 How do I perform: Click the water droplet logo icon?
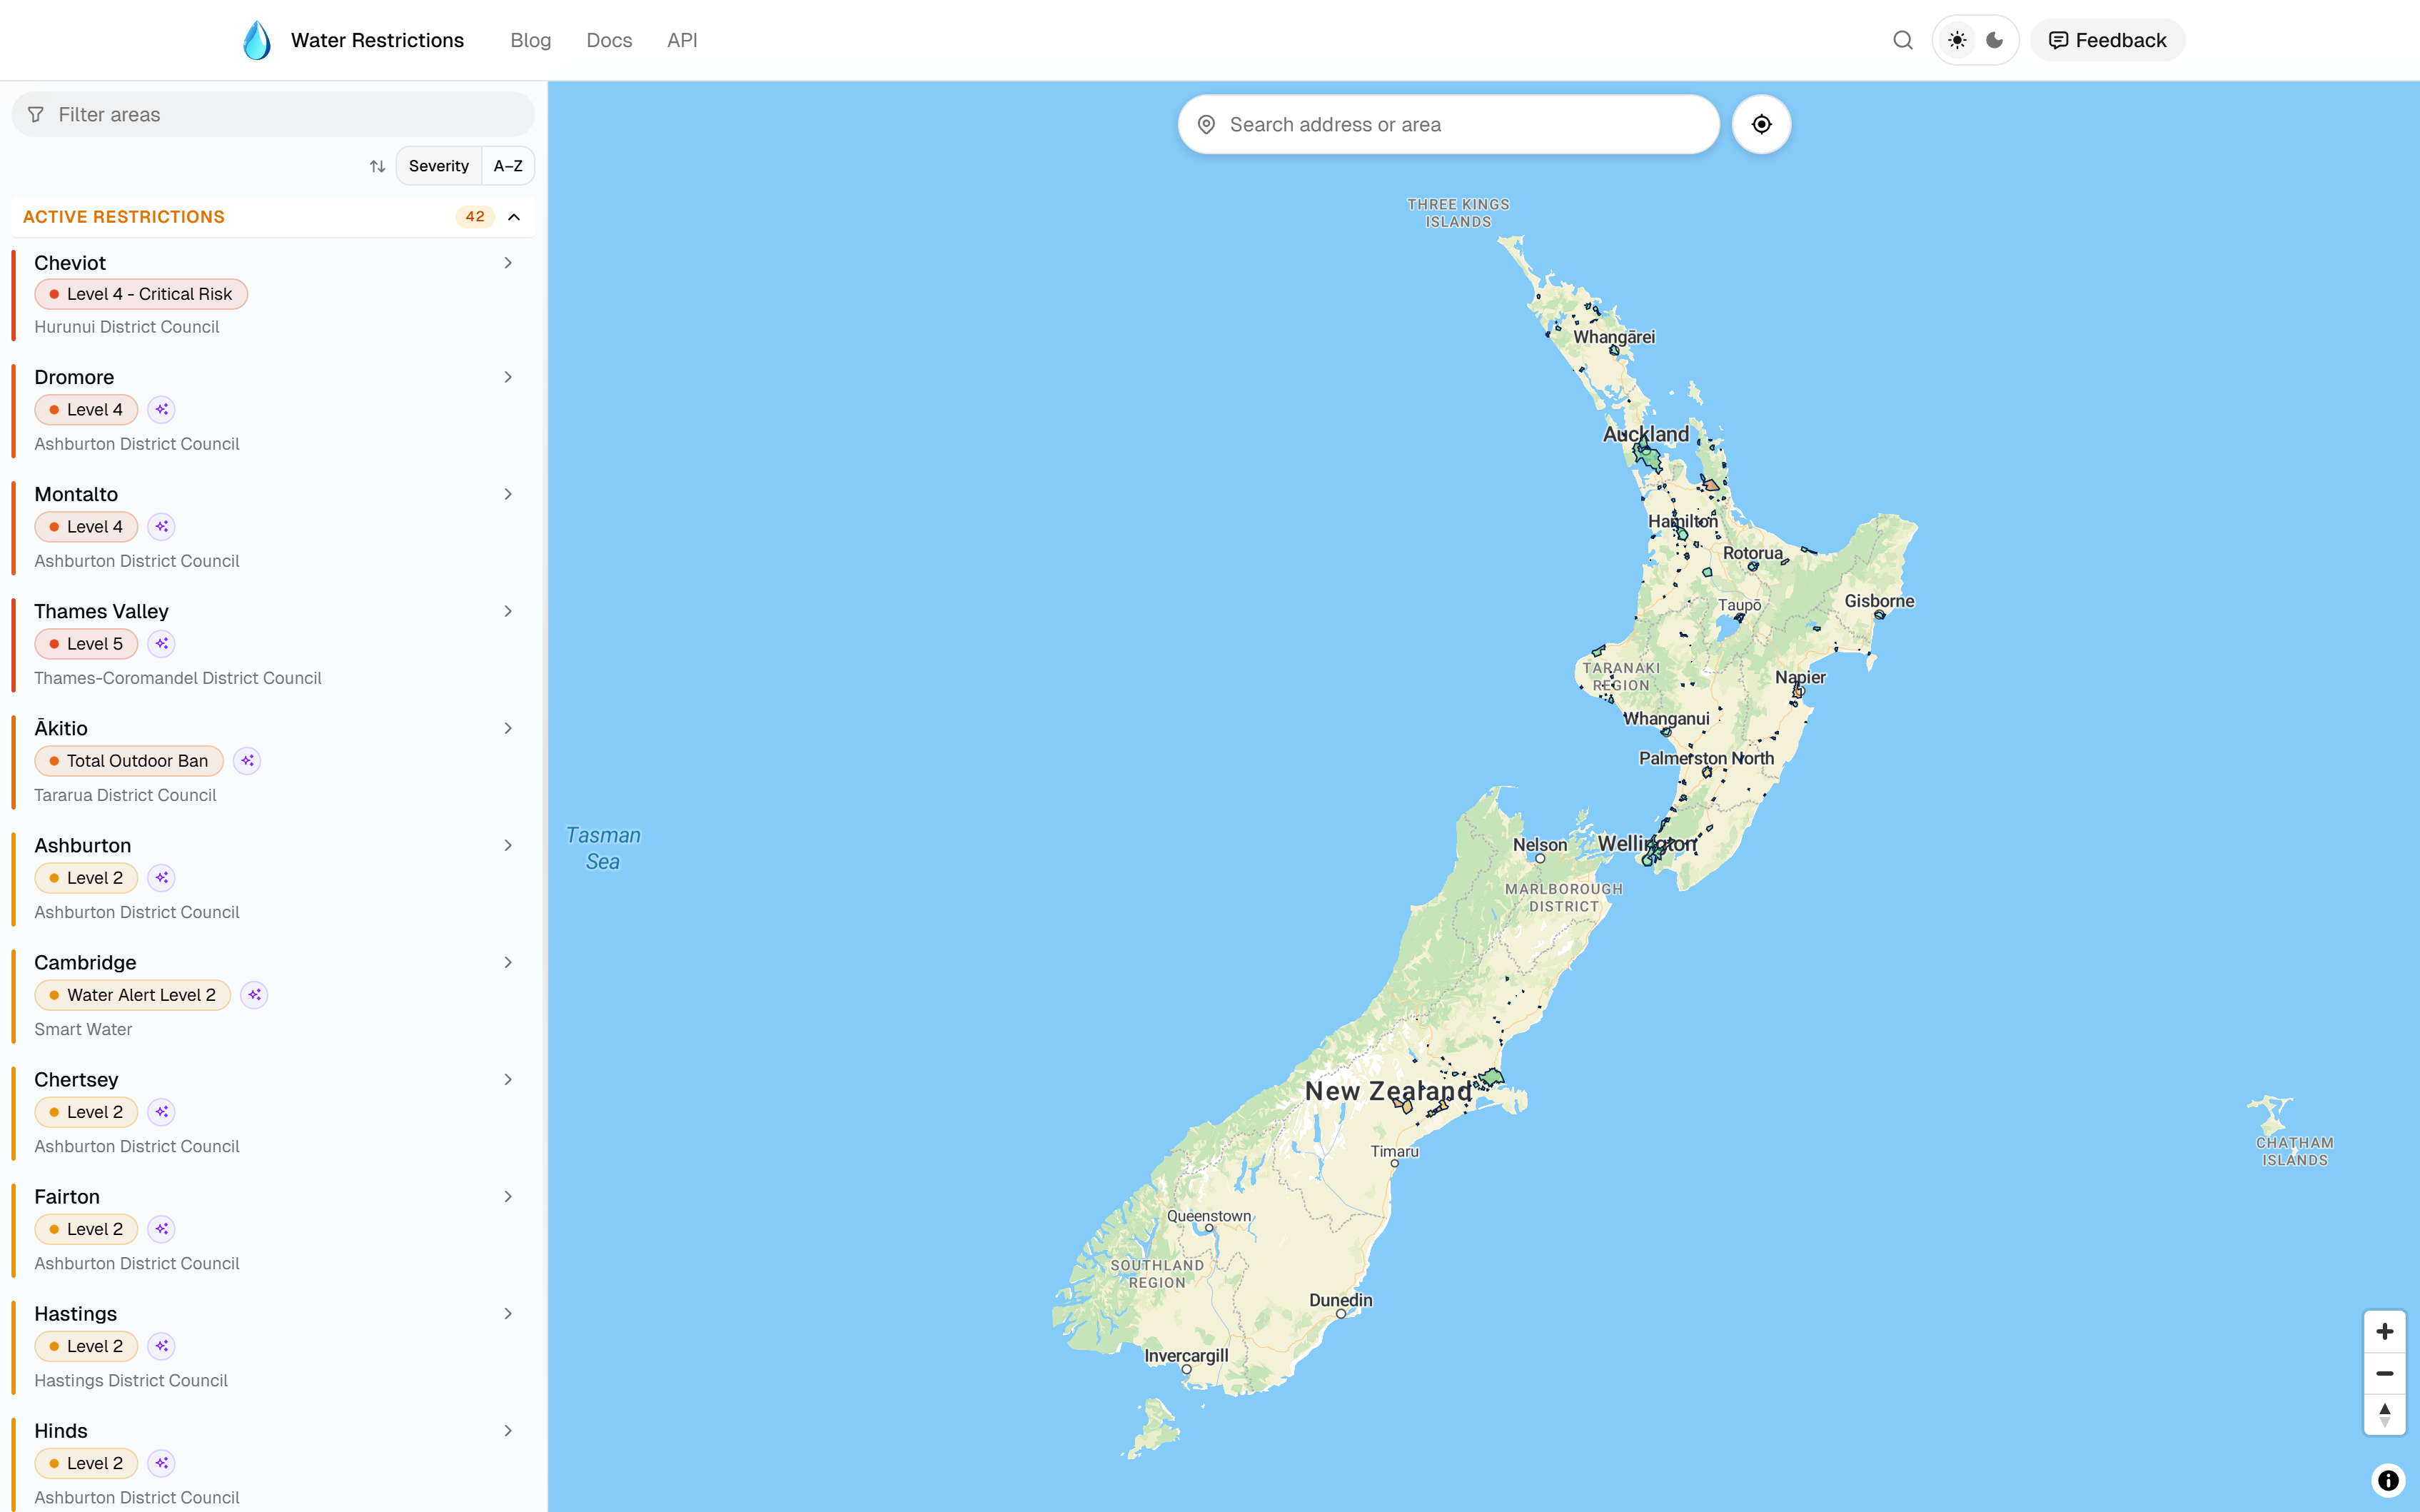click(257, 40)
